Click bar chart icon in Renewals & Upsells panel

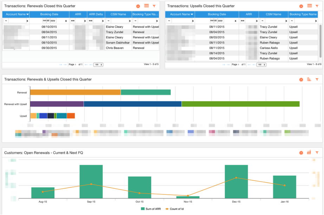(x=309, y=79)
